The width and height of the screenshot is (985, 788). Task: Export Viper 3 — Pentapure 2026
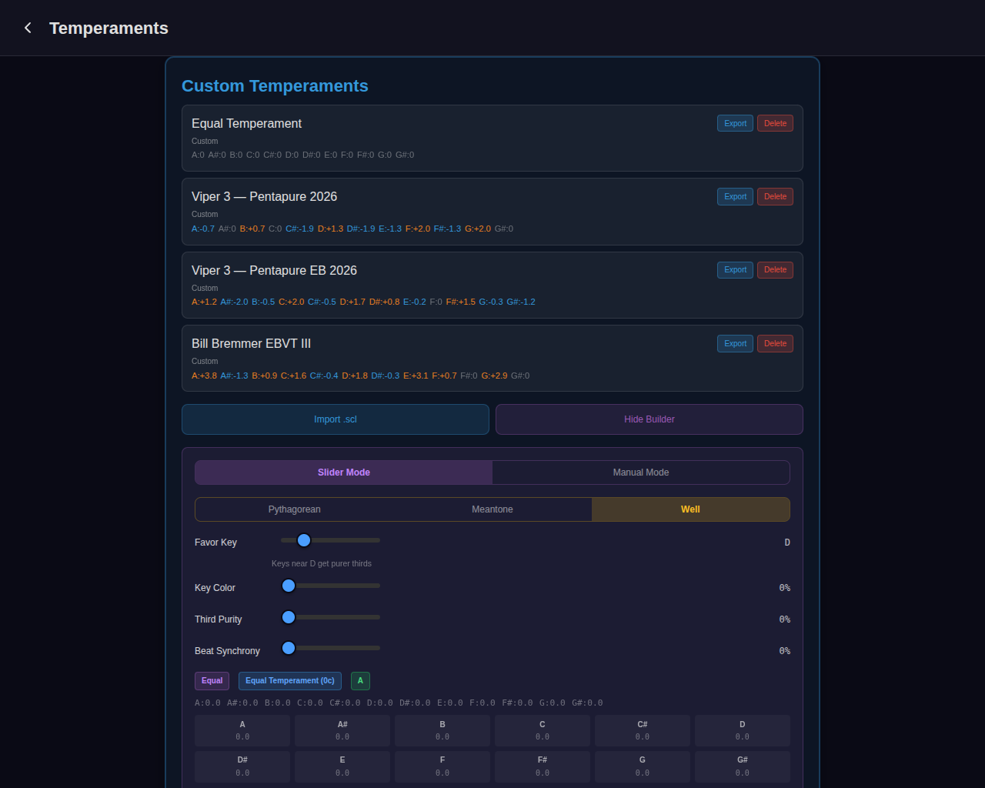[x=735, y=196]
